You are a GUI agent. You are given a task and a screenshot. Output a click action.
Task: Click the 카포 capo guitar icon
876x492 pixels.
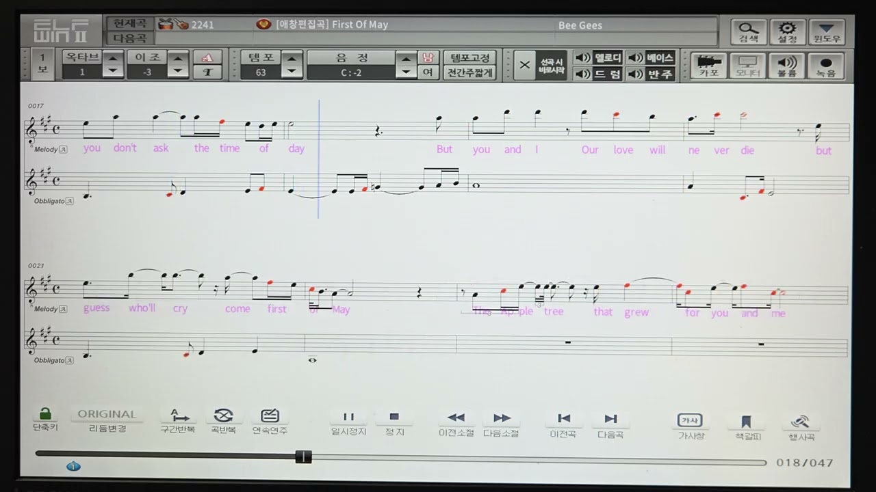[708, 66]
